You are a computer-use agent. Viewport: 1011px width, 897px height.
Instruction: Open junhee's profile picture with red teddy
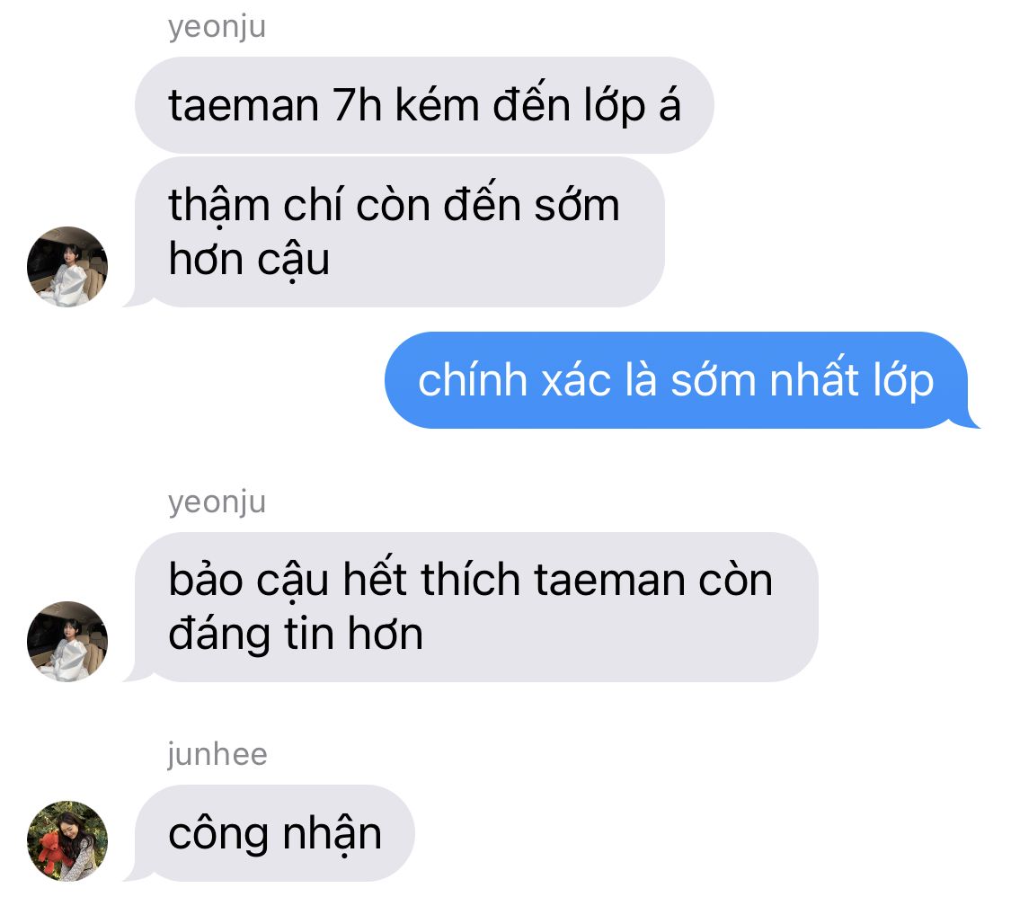[x=67, y=840]
